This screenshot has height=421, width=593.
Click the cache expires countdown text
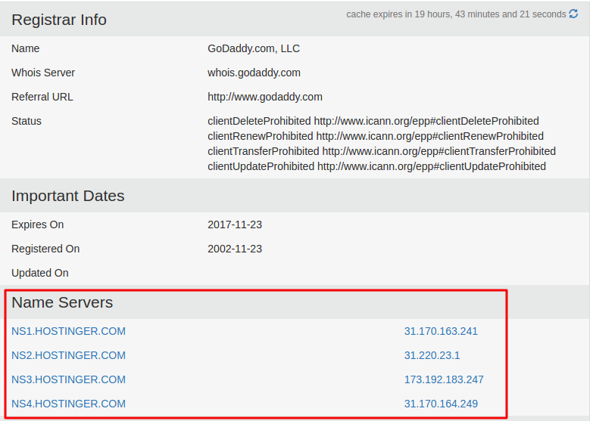(456, 14)
